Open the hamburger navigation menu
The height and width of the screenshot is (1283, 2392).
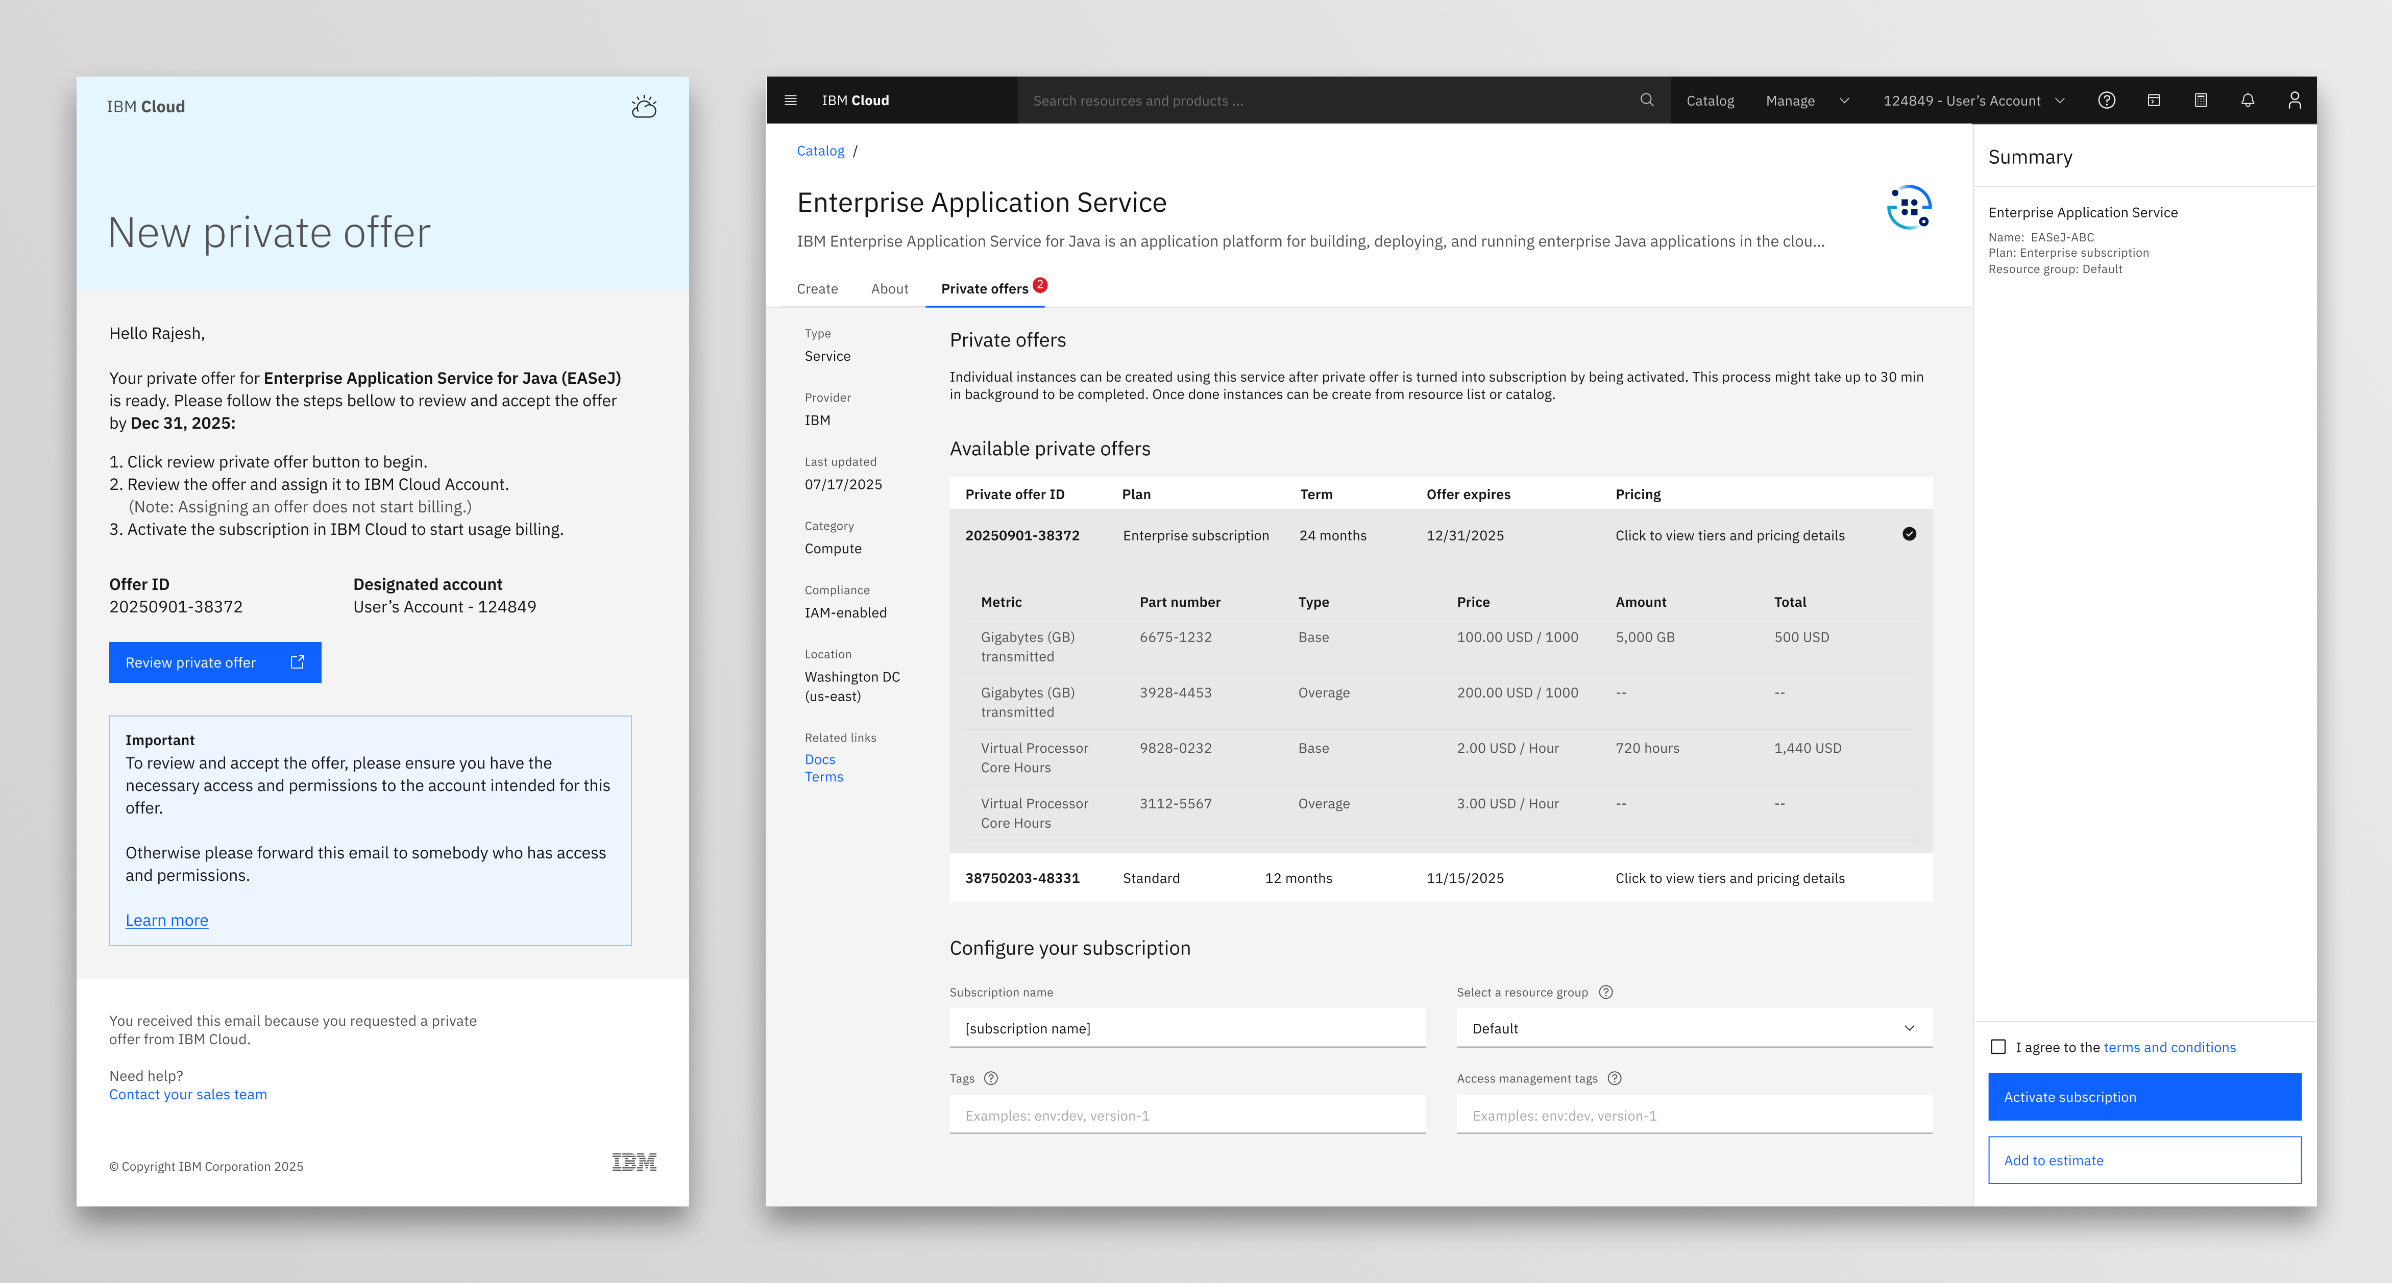pyautogui.click(x=790, y=100)
